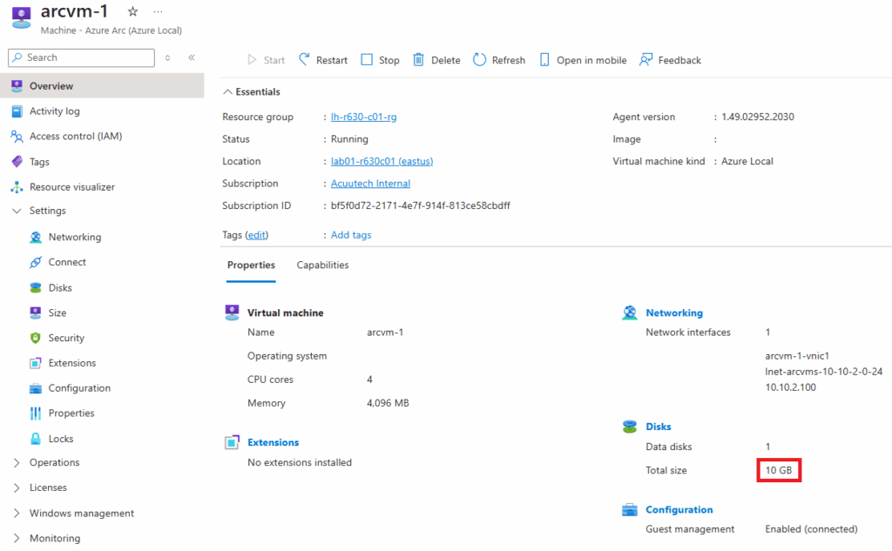The height and width of the screenshot is (551, 892).
Task: Click the Locks padlock icon
Action: pyautogui.click(x=35, y=439)
